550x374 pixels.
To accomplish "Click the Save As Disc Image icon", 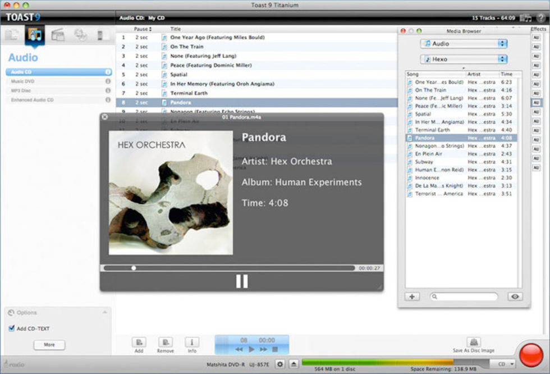I will [x=474, y=342].
